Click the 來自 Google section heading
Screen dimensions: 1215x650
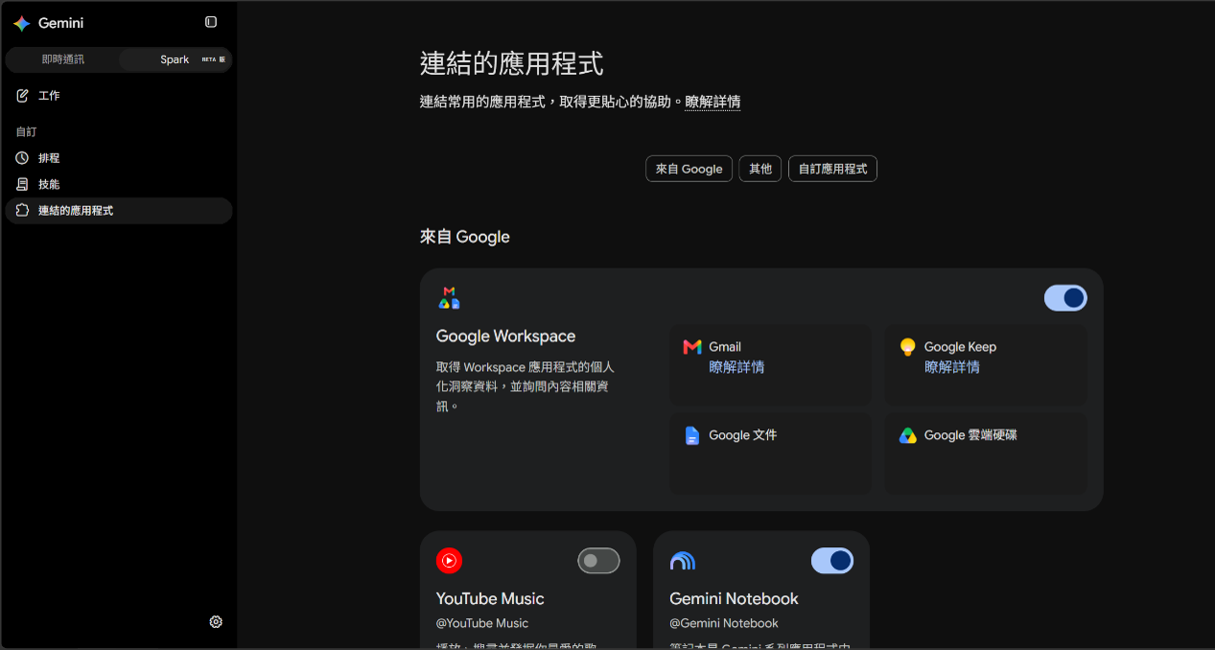point(465,237)
